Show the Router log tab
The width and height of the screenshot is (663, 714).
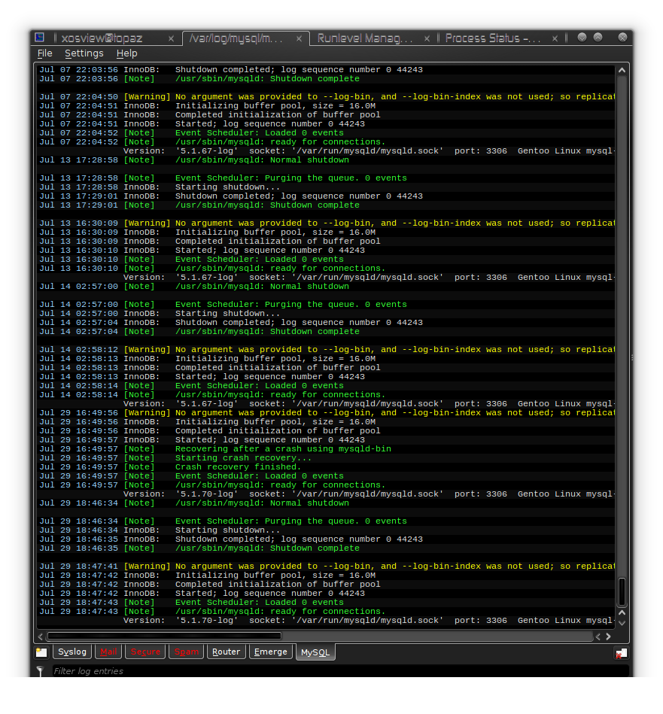pos(226,652)
